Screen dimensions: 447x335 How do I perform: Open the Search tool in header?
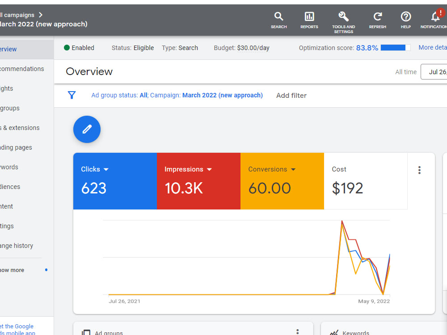pyautogui.click(x=278, y=20)
